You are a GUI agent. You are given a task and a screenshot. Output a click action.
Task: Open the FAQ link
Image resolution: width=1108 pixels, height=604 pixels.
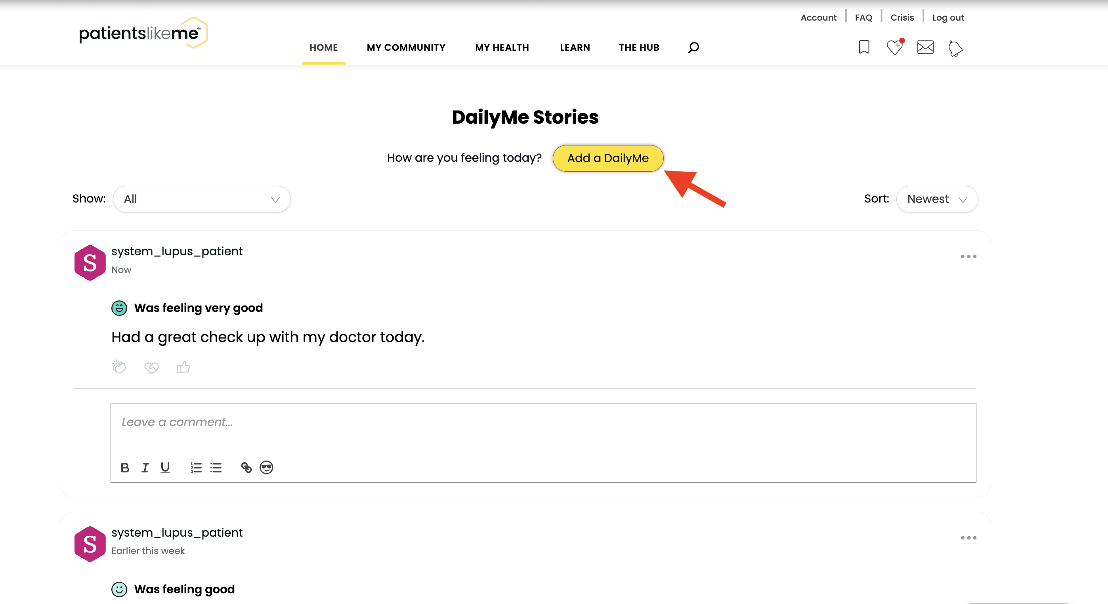coord(863,18)
